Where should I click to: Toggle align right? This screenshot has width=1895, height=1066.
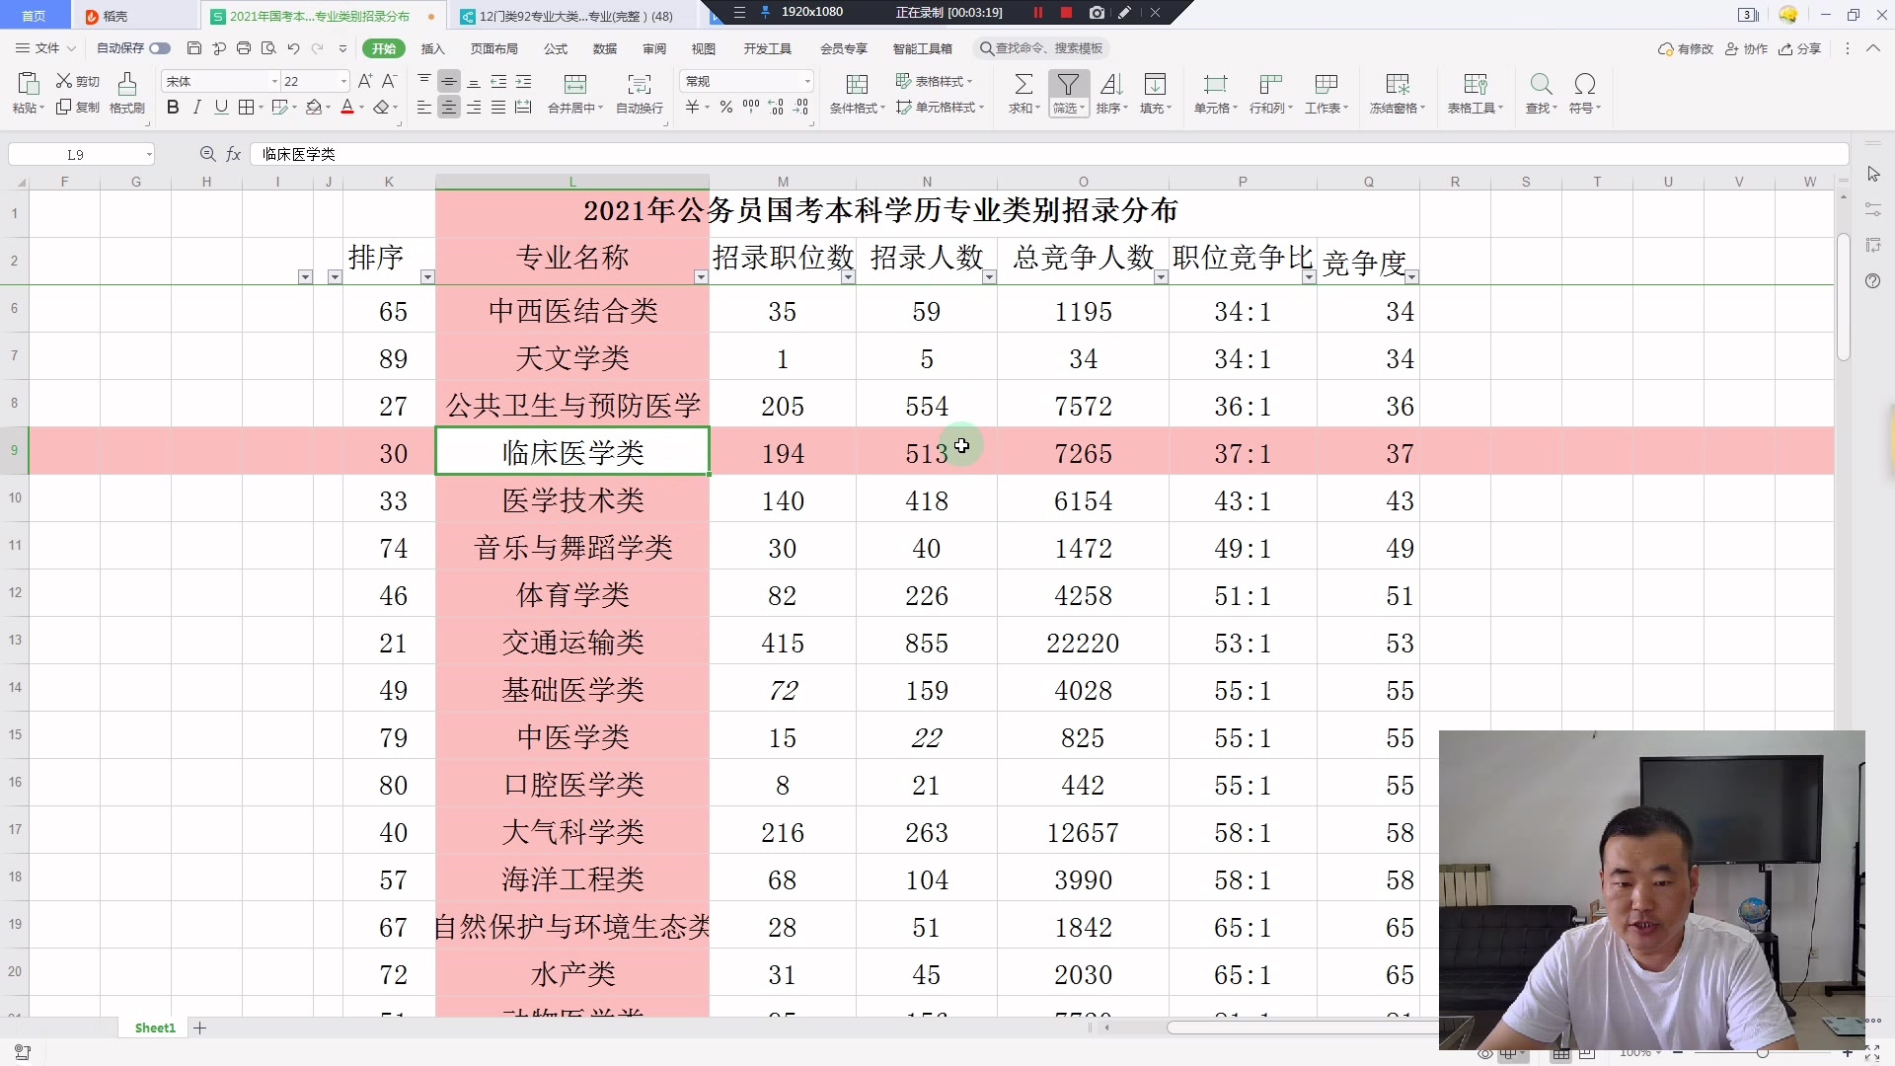pos(474,107)
